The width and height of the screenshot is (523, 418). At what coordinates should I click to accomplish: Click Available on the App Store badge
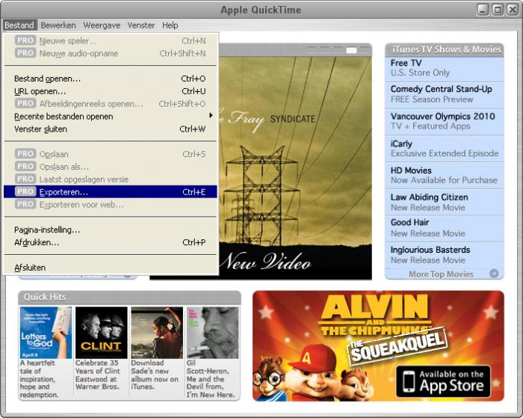pyautogui.click(x=444, y=381)
